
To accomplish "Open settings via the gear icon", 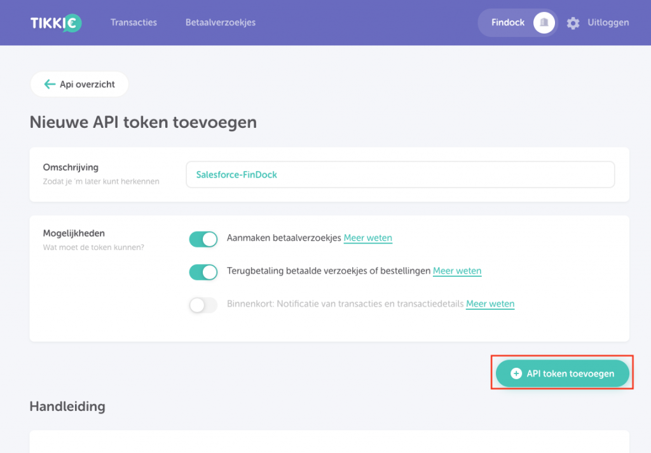I will tap(573, 22).
